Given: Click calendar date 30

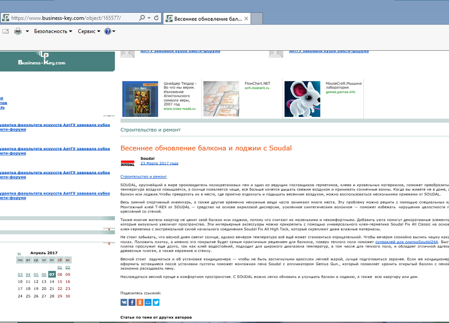Looking at the screenshot, I should click(68, 296).
